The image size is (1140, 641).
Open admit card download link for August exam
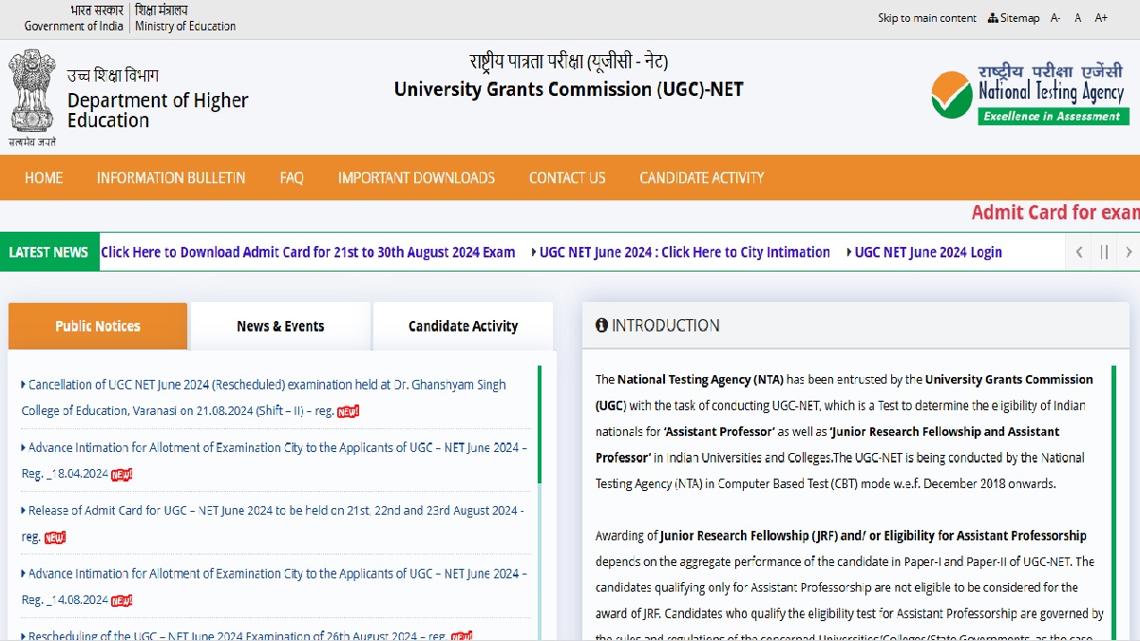[x=308, y=252]
